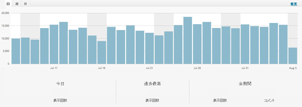Click the 今日 heading

pos(60,84)
